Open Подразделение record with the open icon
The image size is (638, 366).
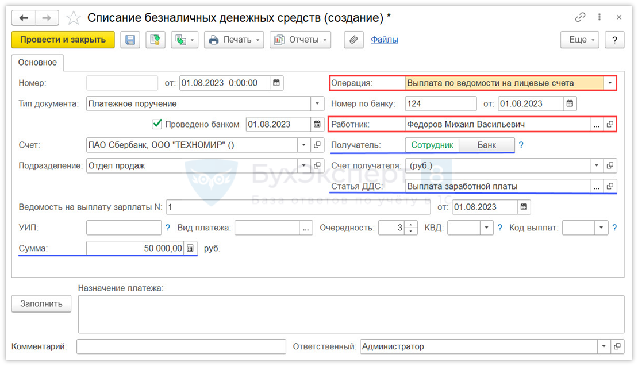tap(317, 165)
